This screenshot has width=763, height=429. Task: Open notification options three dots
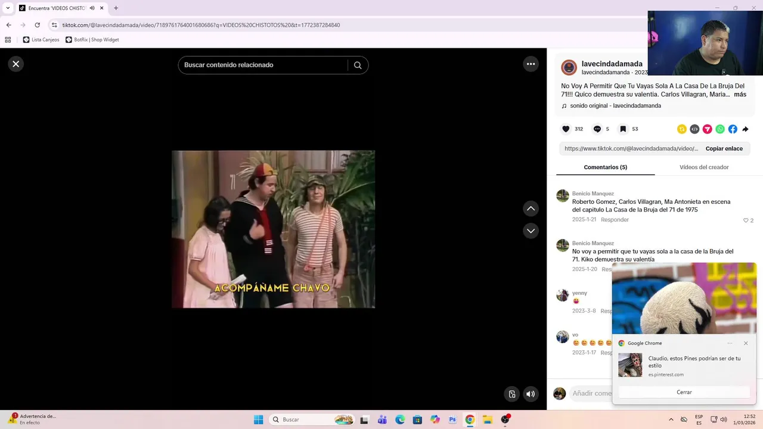[x=730, y=343]
